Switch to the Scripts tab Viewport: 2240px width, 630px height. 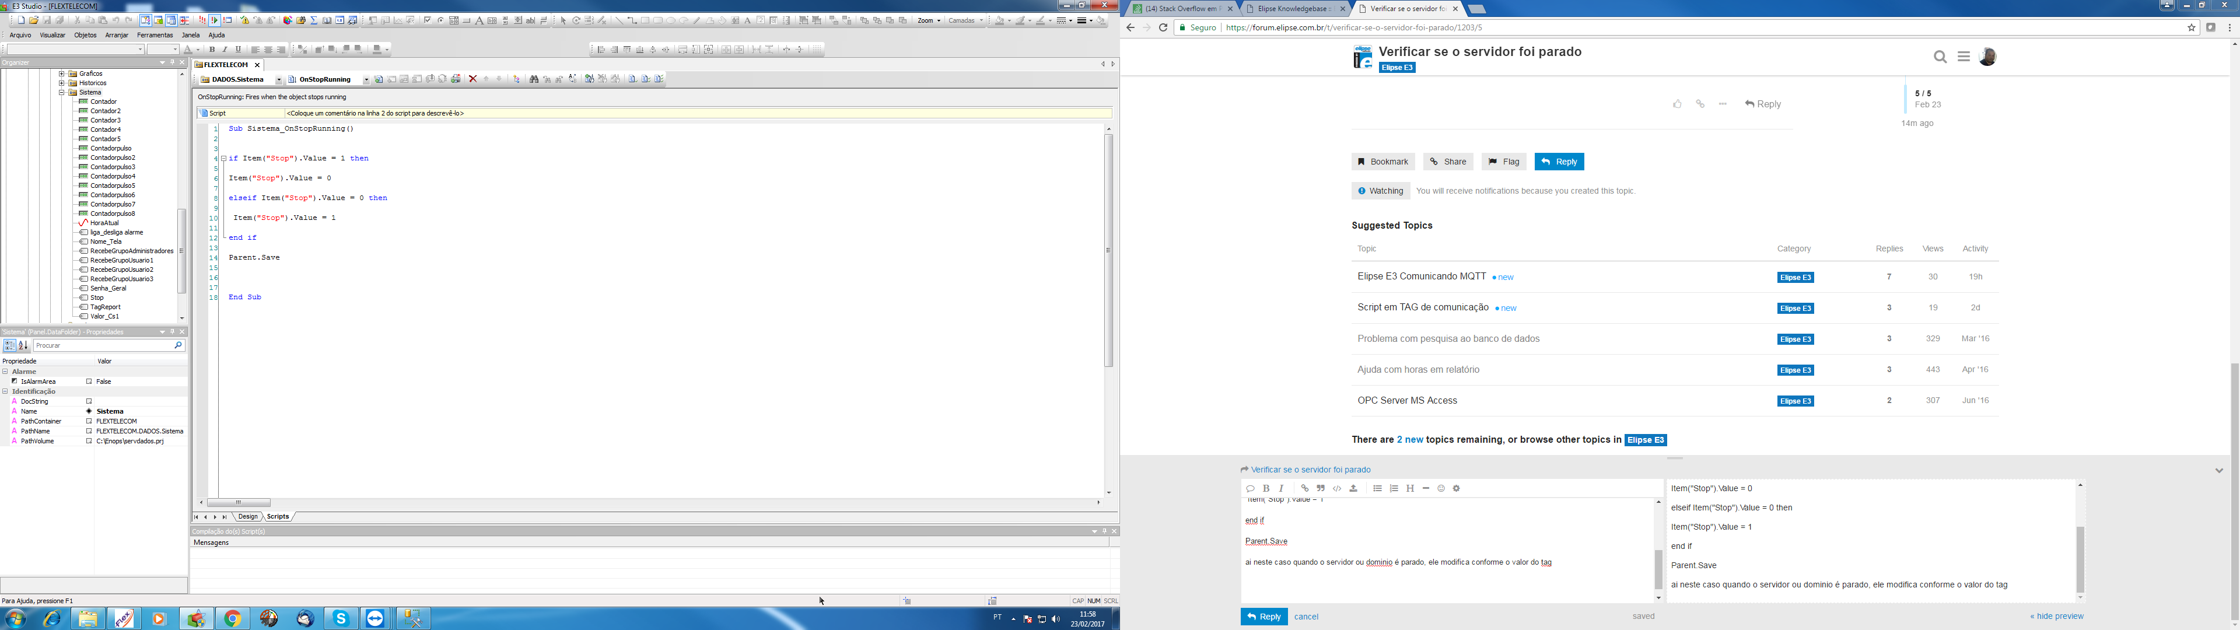(x=278, y=517)
